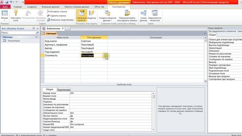Close the Библиотека document tab

(63, 28)
